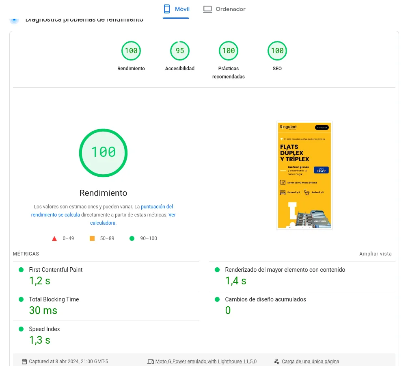The image size is (408, 366).
Task: Click the node icon beside Carga de una única página
Action: click(x=276, y=361)
